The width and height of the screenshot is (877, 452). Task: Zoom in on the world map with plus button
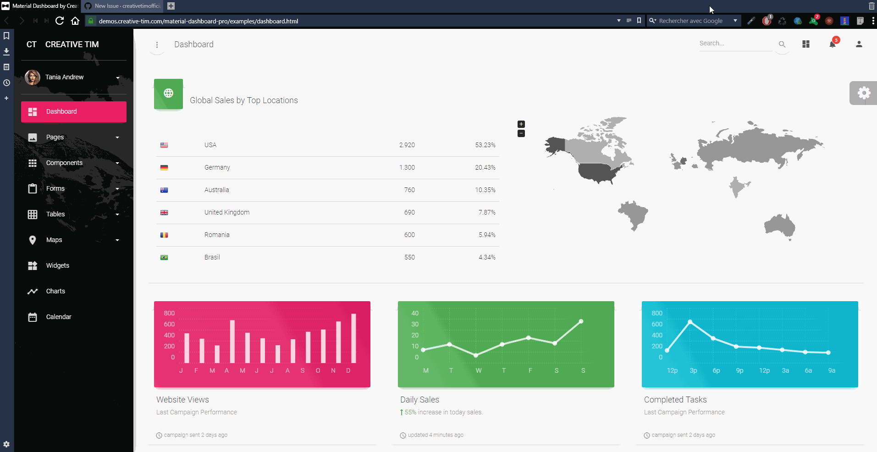click(521, 124)
